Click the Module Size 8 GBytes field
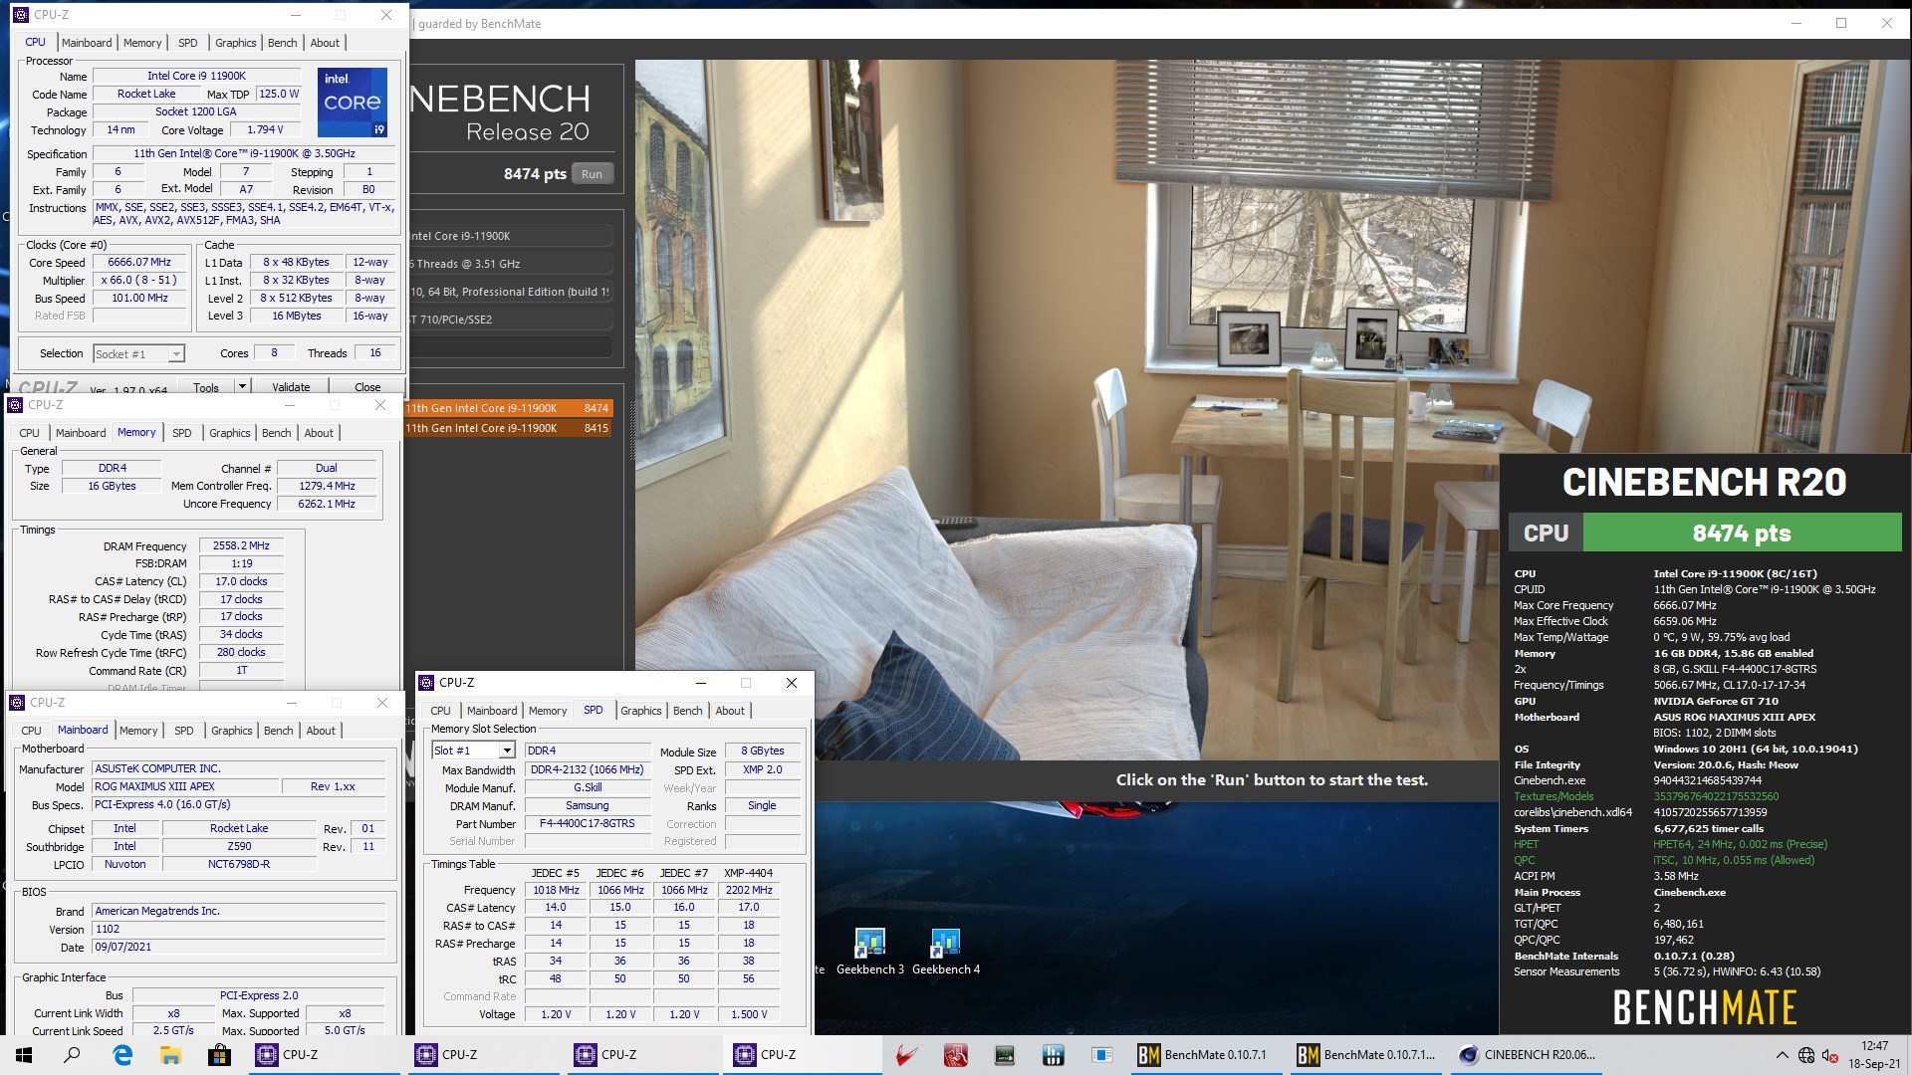The width and height of the screenshot is (1912, 1075). [x=762, y=752]
